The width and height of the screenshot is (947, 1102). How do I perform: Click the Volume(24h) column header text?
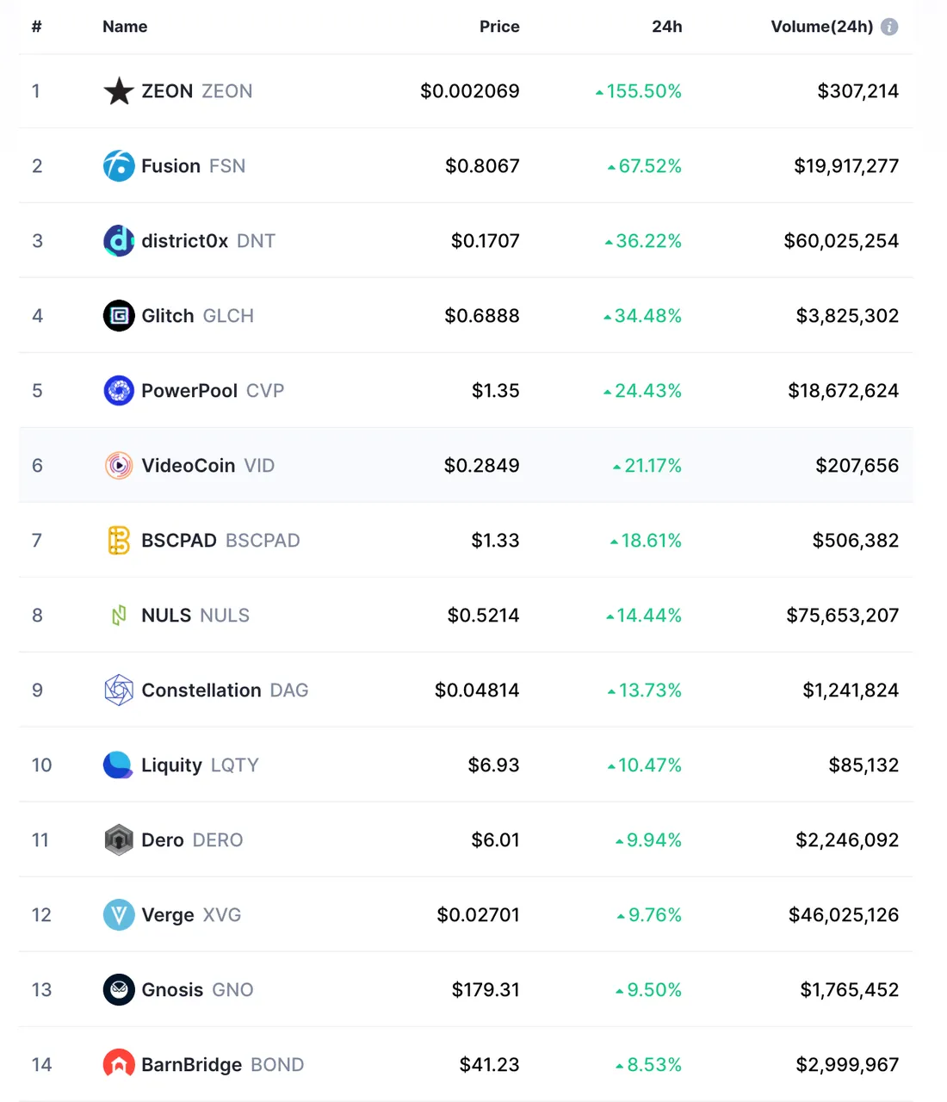click(x=821, y=27)
